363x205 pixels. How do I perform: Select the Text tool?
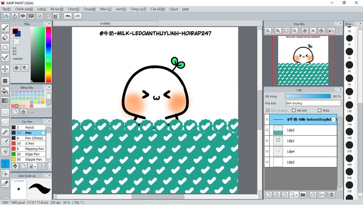click(x=5, y=164)
